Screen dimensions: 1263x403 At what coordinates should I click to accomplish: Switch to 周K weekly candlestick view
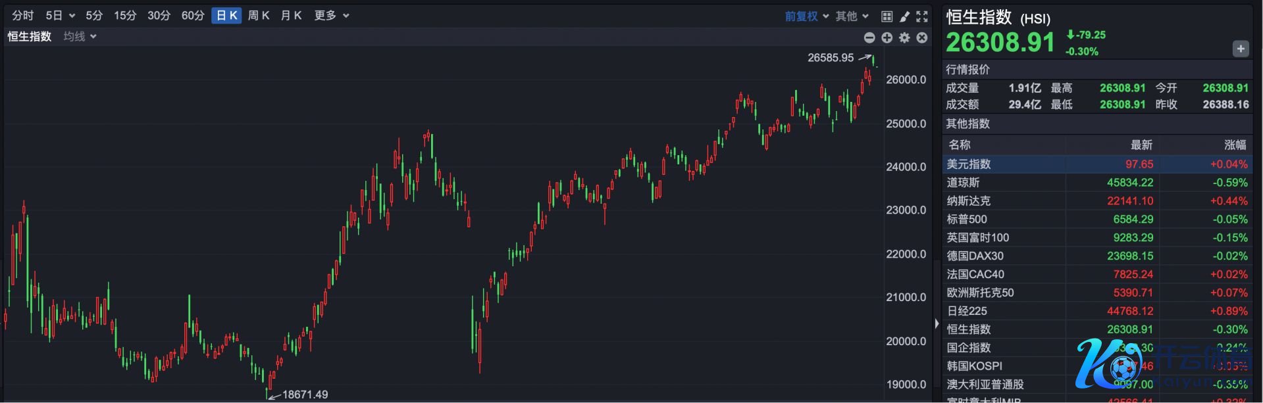click(259, 16)
